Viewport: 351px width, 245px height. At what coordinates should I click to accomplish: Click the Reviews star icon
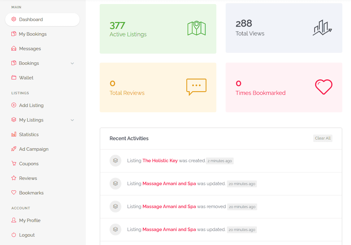pyautogui.click(x=14, y=178)
